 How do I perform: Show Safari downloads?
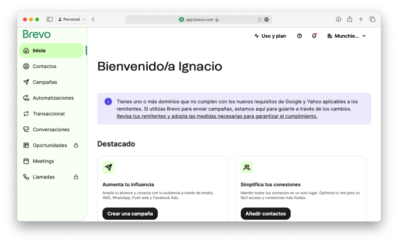point(338,19)
